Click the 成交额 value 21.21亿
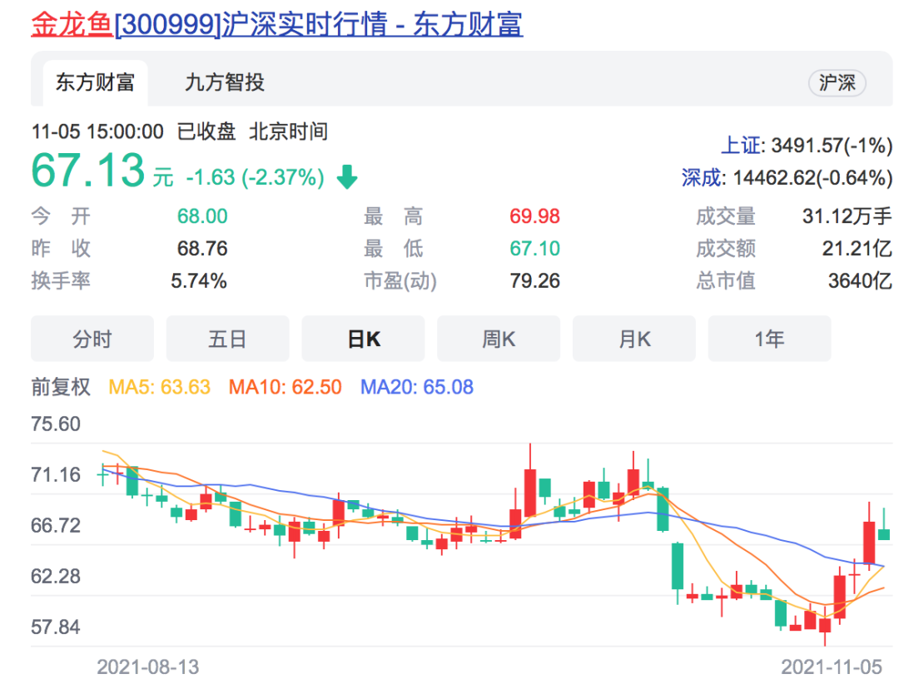899x694 pixels. pos(857,249)
